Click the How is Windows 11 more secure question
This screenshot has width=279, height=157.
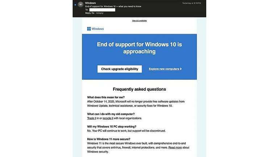(x=109, y=139)
